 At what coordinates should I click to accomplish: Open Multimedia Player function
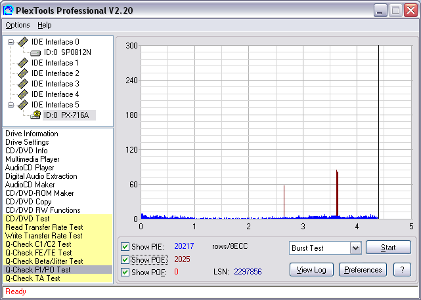tap(32, 159)
